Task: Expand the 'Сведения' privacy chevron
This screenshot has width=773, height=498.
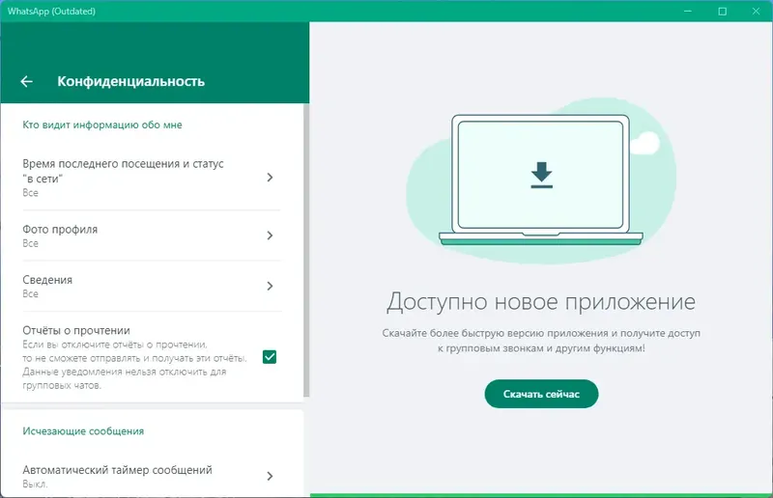Action: pyautogui.click(x=270, y=286)
